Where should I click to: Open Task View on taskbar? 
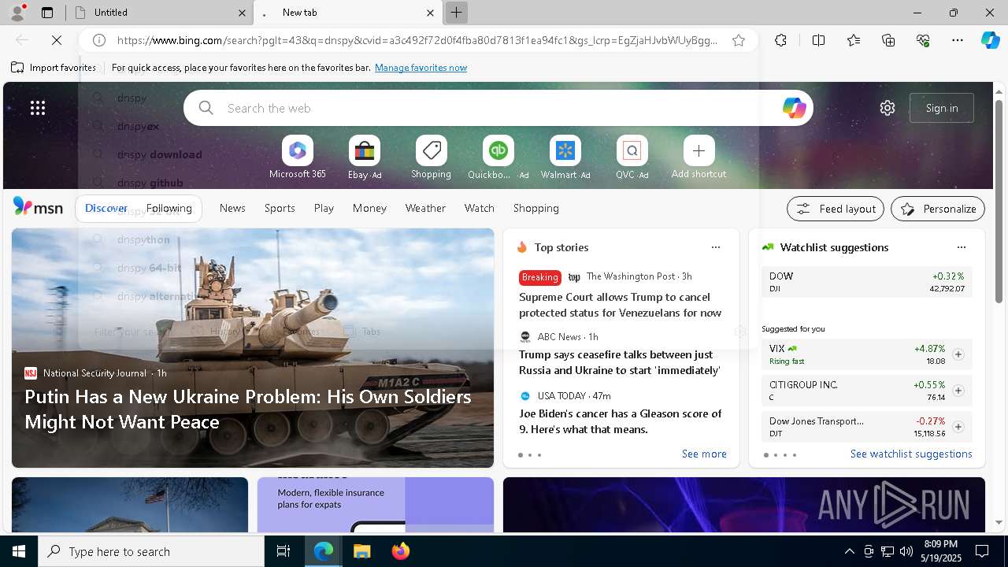click(x=283, y=551)
